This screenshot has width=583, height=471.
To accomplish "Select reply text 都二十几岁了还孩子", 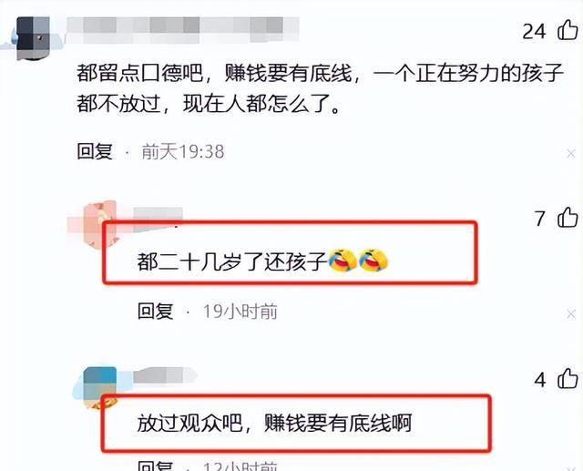I will point(232,261).
